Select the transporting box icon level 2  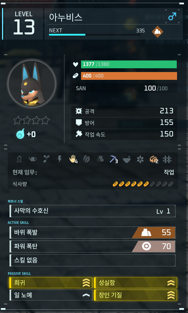pos(154,159)
